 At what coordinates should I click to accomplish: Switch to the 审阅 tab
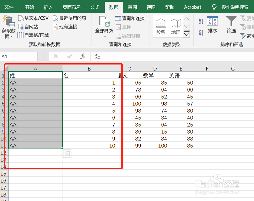(x=132, y=7)
